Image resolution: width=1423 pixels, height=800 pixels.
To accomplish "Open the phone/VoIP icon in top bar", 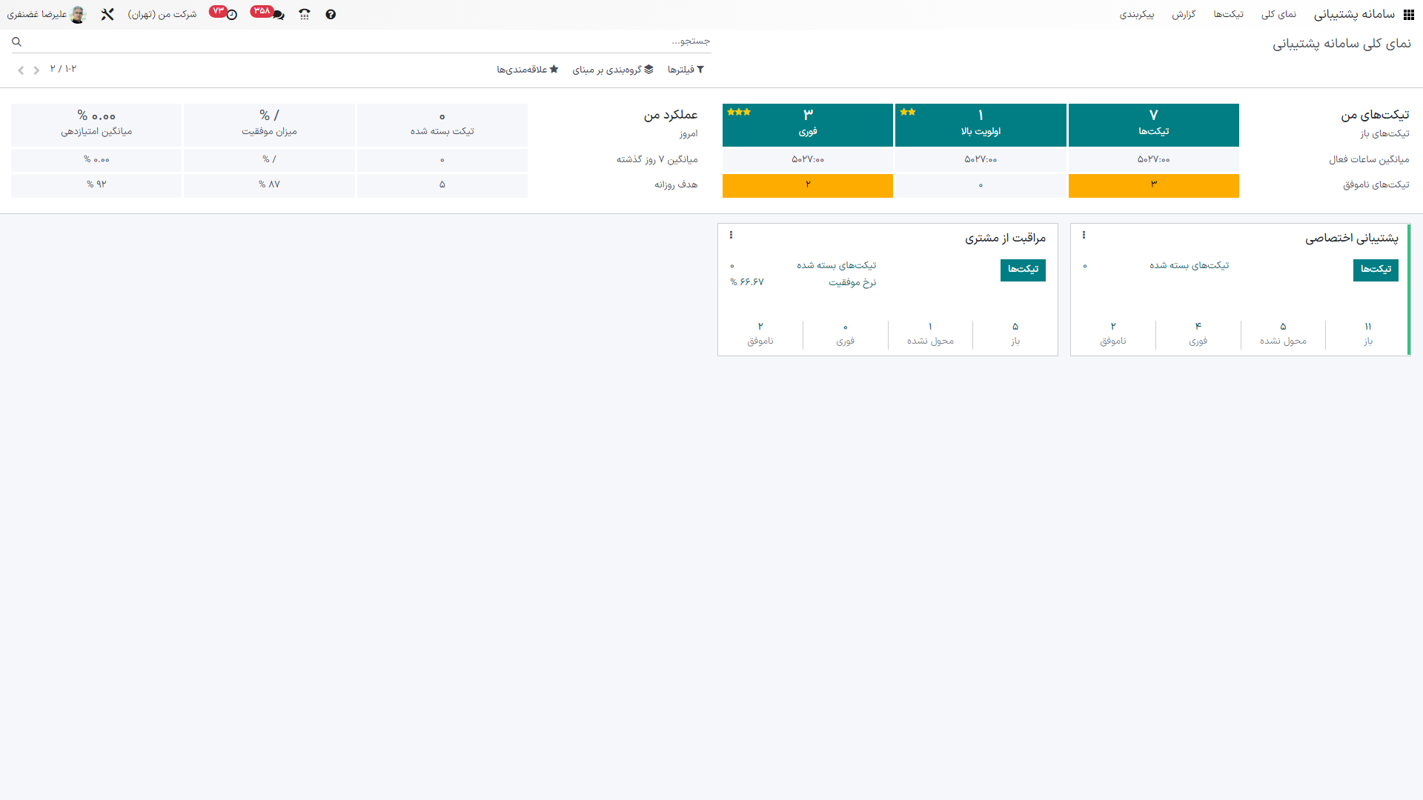I will coord(305,15).
